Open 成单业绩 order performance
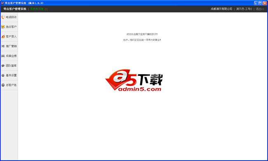Viewport: 268px width, 161px height. point(9,56)
